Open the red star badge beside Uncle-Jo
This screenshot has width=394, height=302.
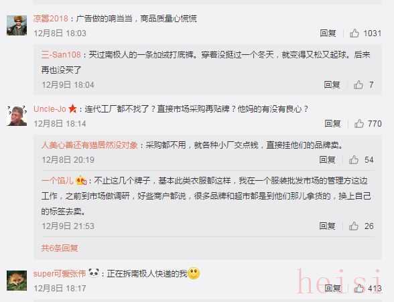click(72, 108)
